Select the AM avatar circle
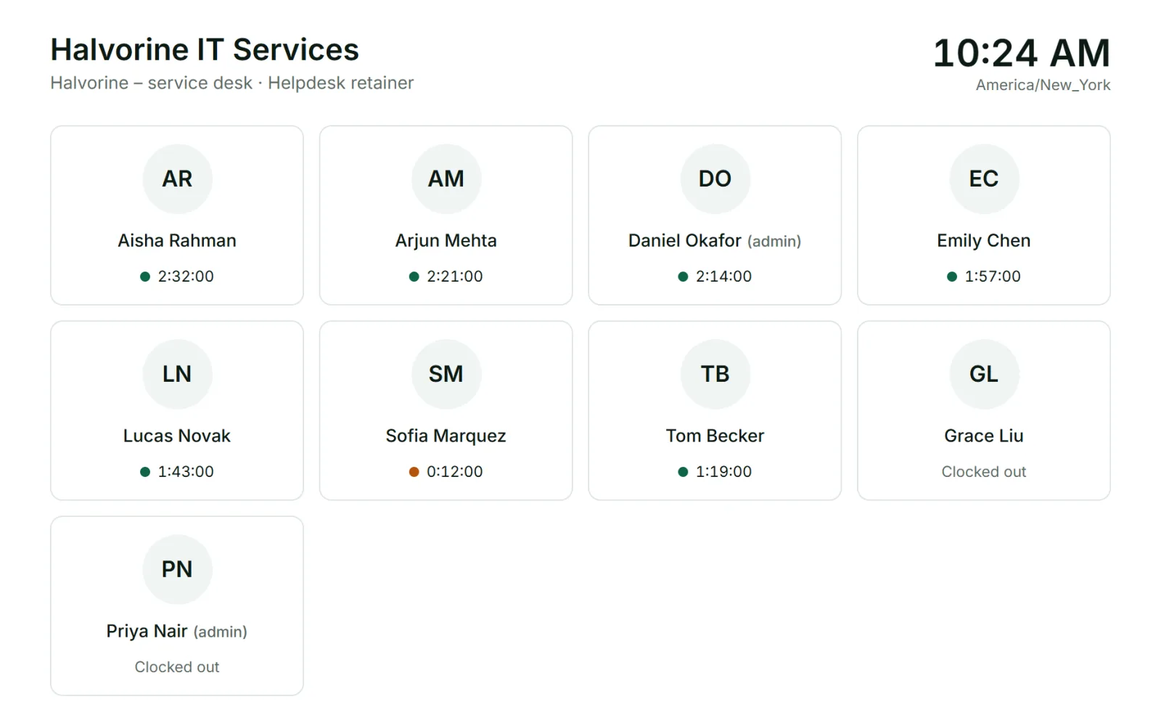 click(446, 179)
